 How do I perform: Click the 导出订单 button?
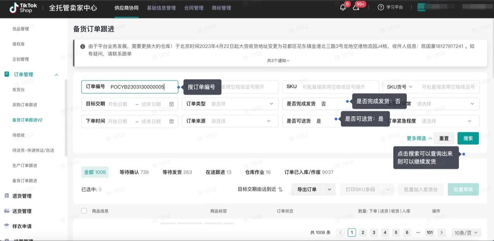(x=307, y=189)
